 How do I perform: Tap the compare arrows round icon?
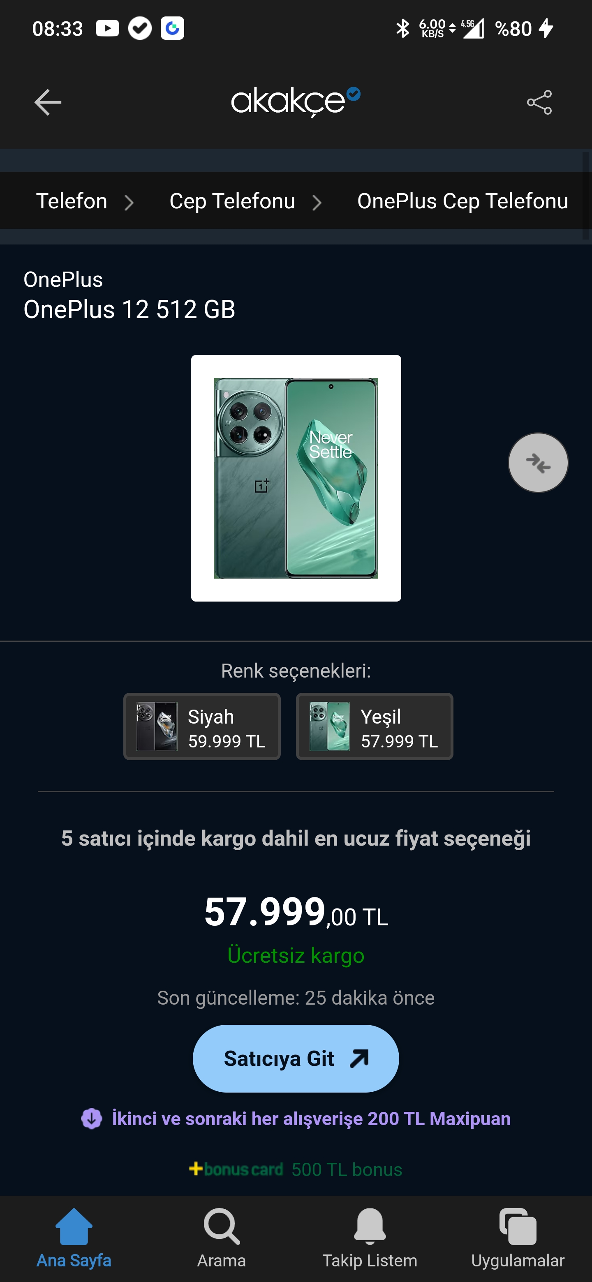[538, 462]
